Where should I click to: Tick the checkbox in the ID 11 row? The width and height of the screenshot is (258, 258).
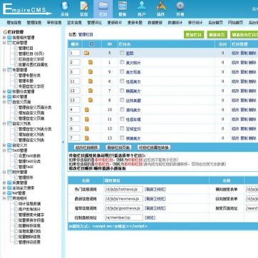122,119
